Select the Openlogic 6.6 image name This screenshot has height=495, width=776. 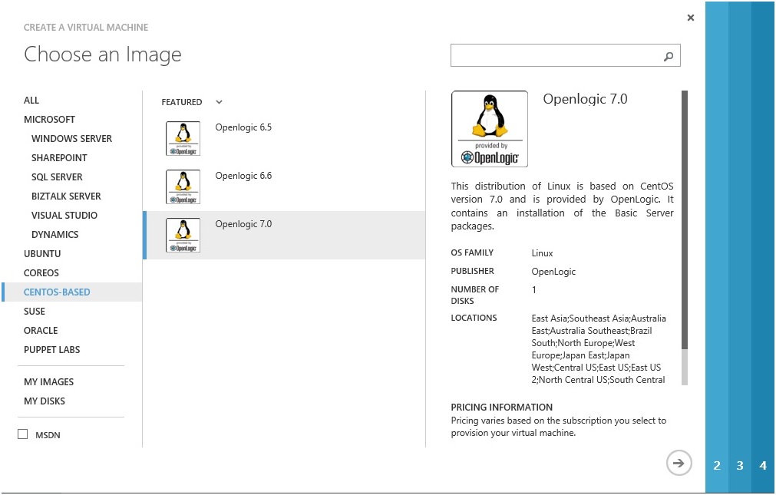point(243,176)
